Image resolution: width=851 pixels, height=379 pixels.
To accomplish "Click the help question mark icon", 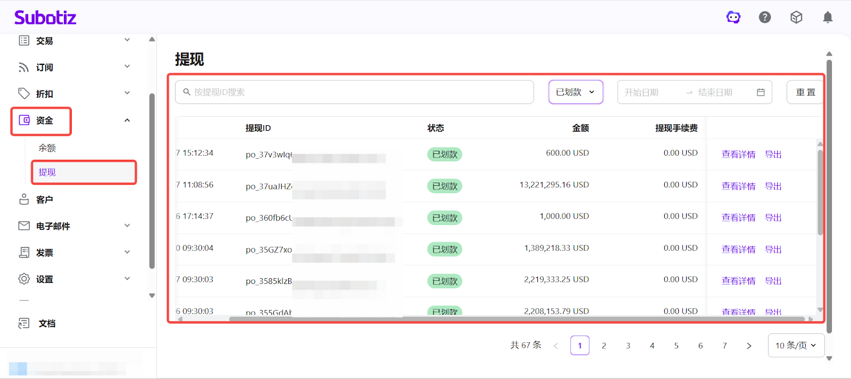I will 765,18.
